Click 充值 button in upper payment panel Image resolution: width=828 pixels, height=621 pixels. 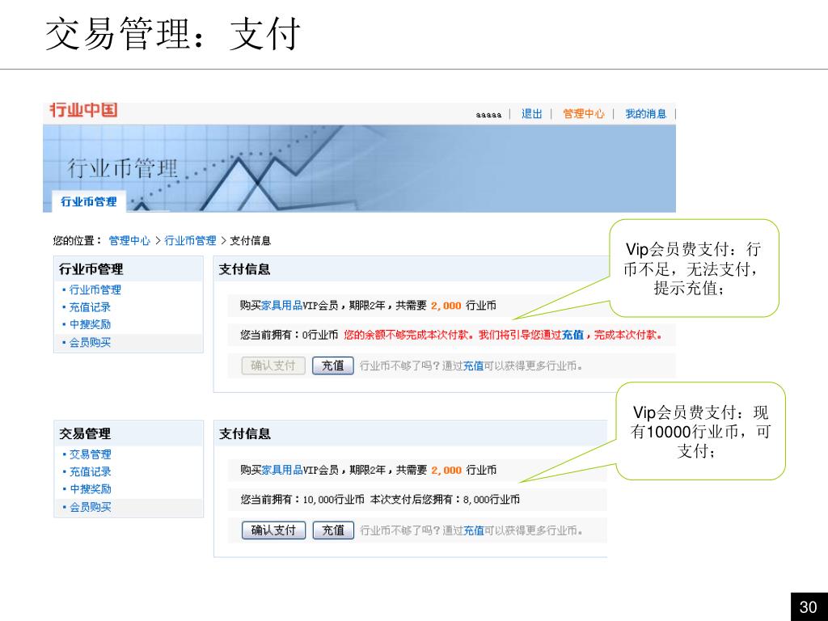(x=332, y=365)
